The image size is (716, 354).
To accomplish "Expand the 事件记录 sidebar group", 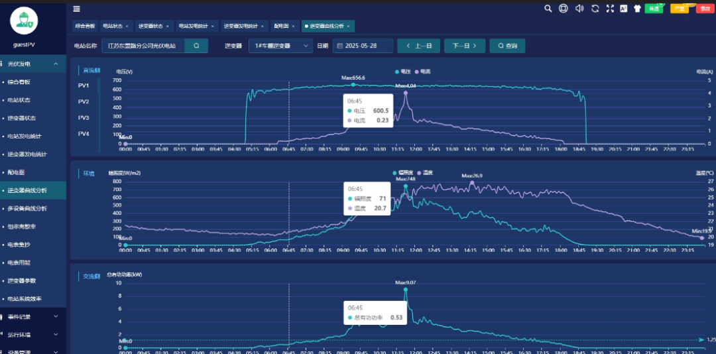I will tap(33, 316).
